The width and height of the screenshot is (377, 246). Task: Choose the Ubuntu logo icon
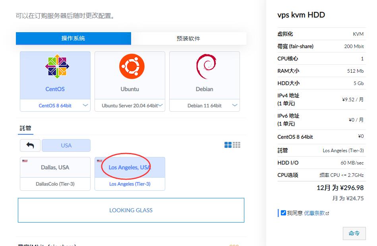tap(131, 67)
